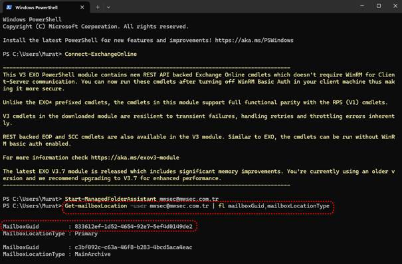The image size is (402, 264).
Task: Close the Windows PowerShell tab
Action: coord(82,7)
